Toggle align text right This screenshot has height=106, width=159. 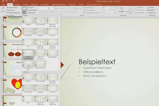(x=71, y=12)
